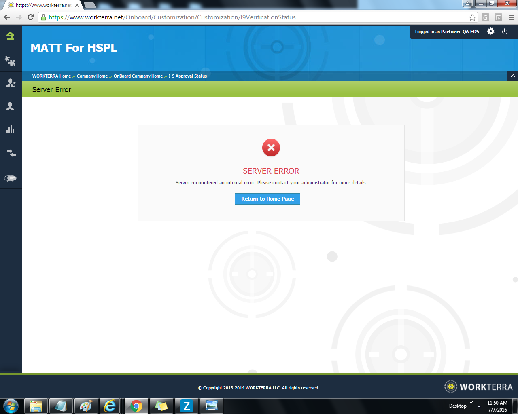Go to Company Home breadcrumb

point(92,76)
